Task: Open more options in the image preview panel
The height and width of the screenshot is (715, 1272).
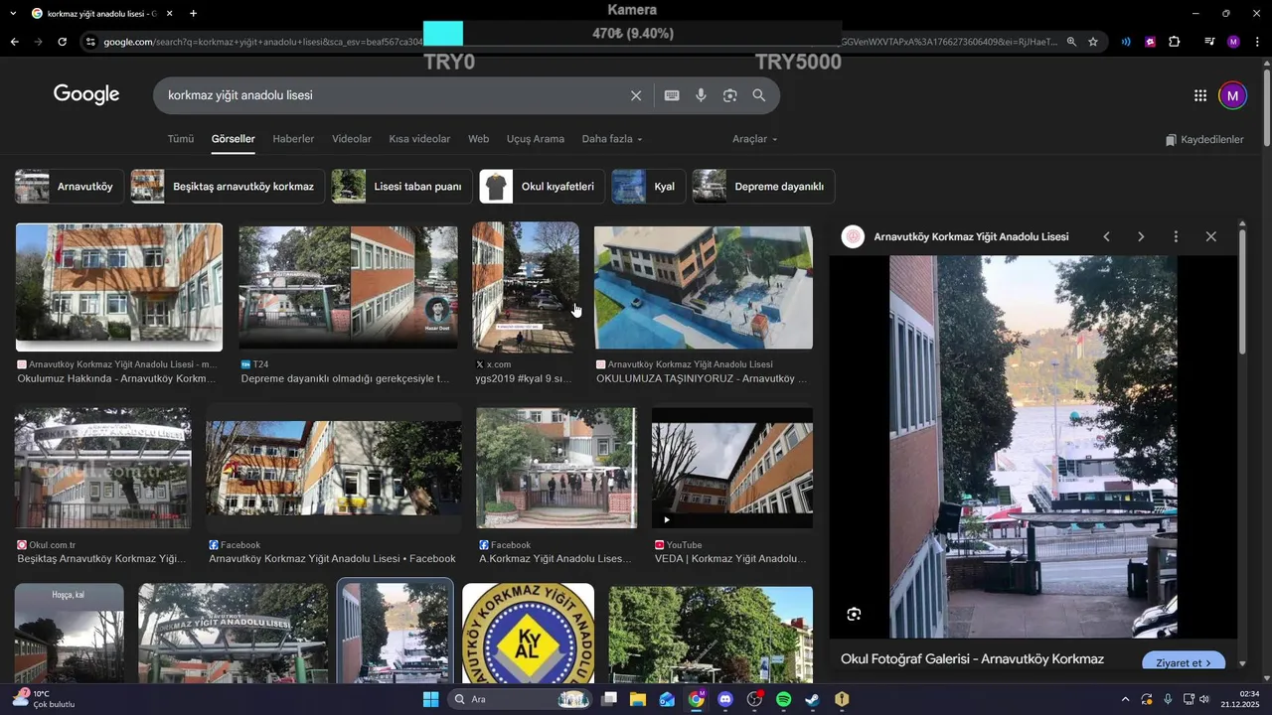Action: click(1176, 236)
